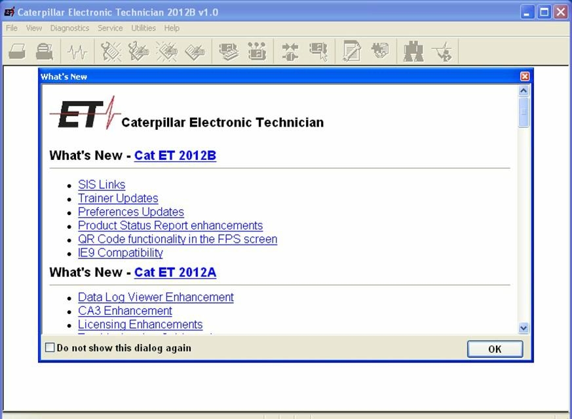Close the What's New dialog
572x419 pixels.
(525, 76)
